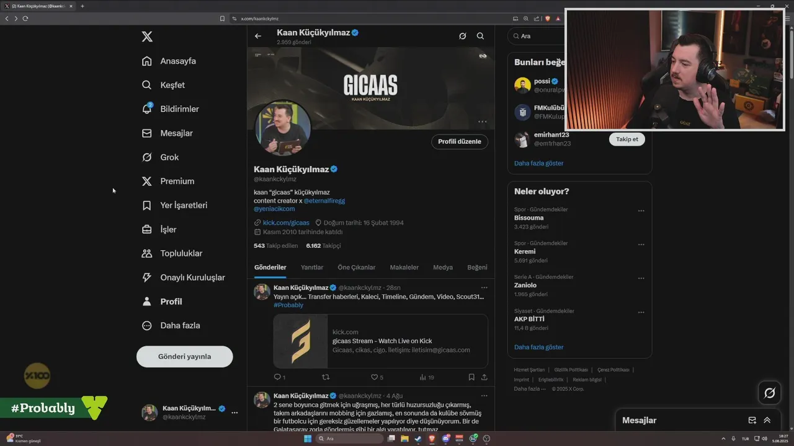The height and width of the screenshot is (446, 794).
Task: Click the Ara search field
Action: coord(537,36)
